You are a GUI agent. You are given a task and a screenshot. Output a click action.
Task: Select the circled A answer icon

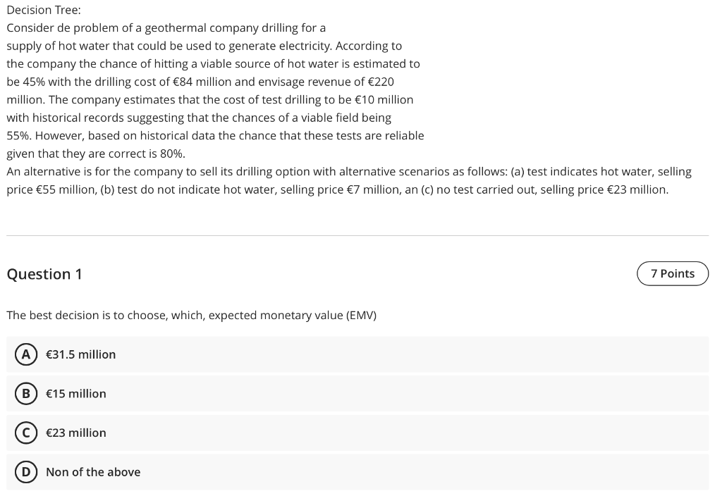(26, 354)
